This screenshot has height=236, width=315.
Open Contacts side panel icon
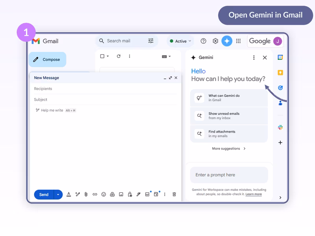tap(280, 103)
